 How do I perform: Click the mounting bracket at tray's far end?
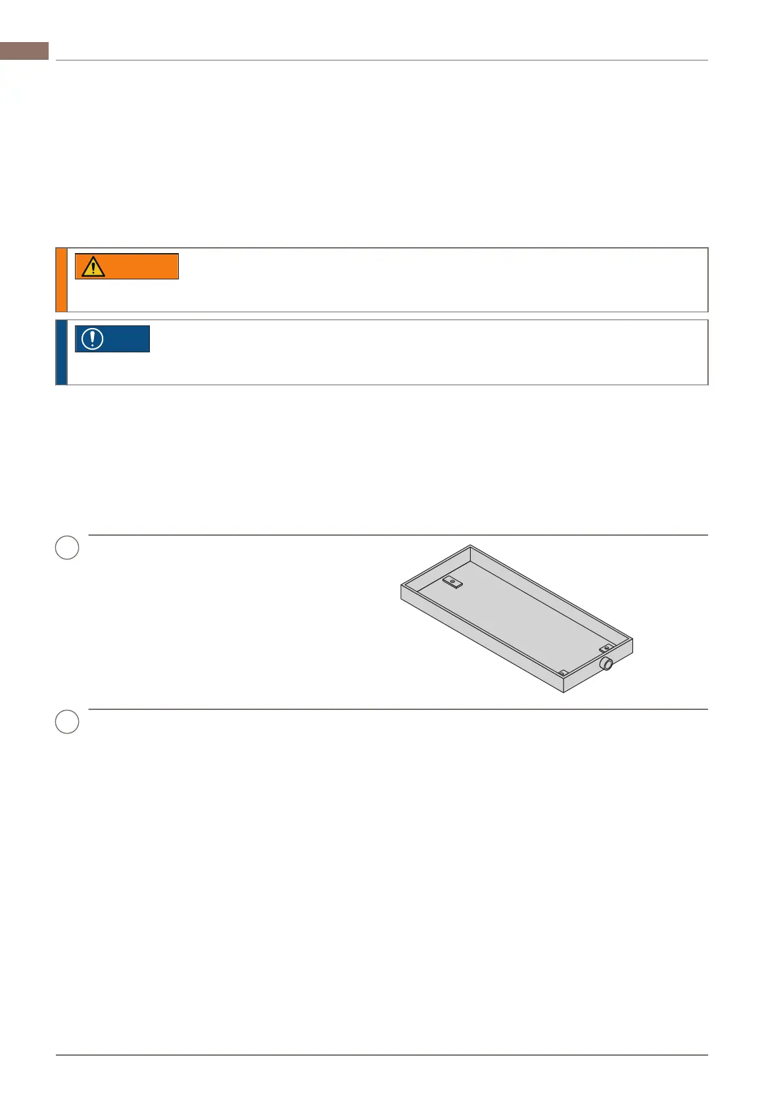[x=452, y=581]
